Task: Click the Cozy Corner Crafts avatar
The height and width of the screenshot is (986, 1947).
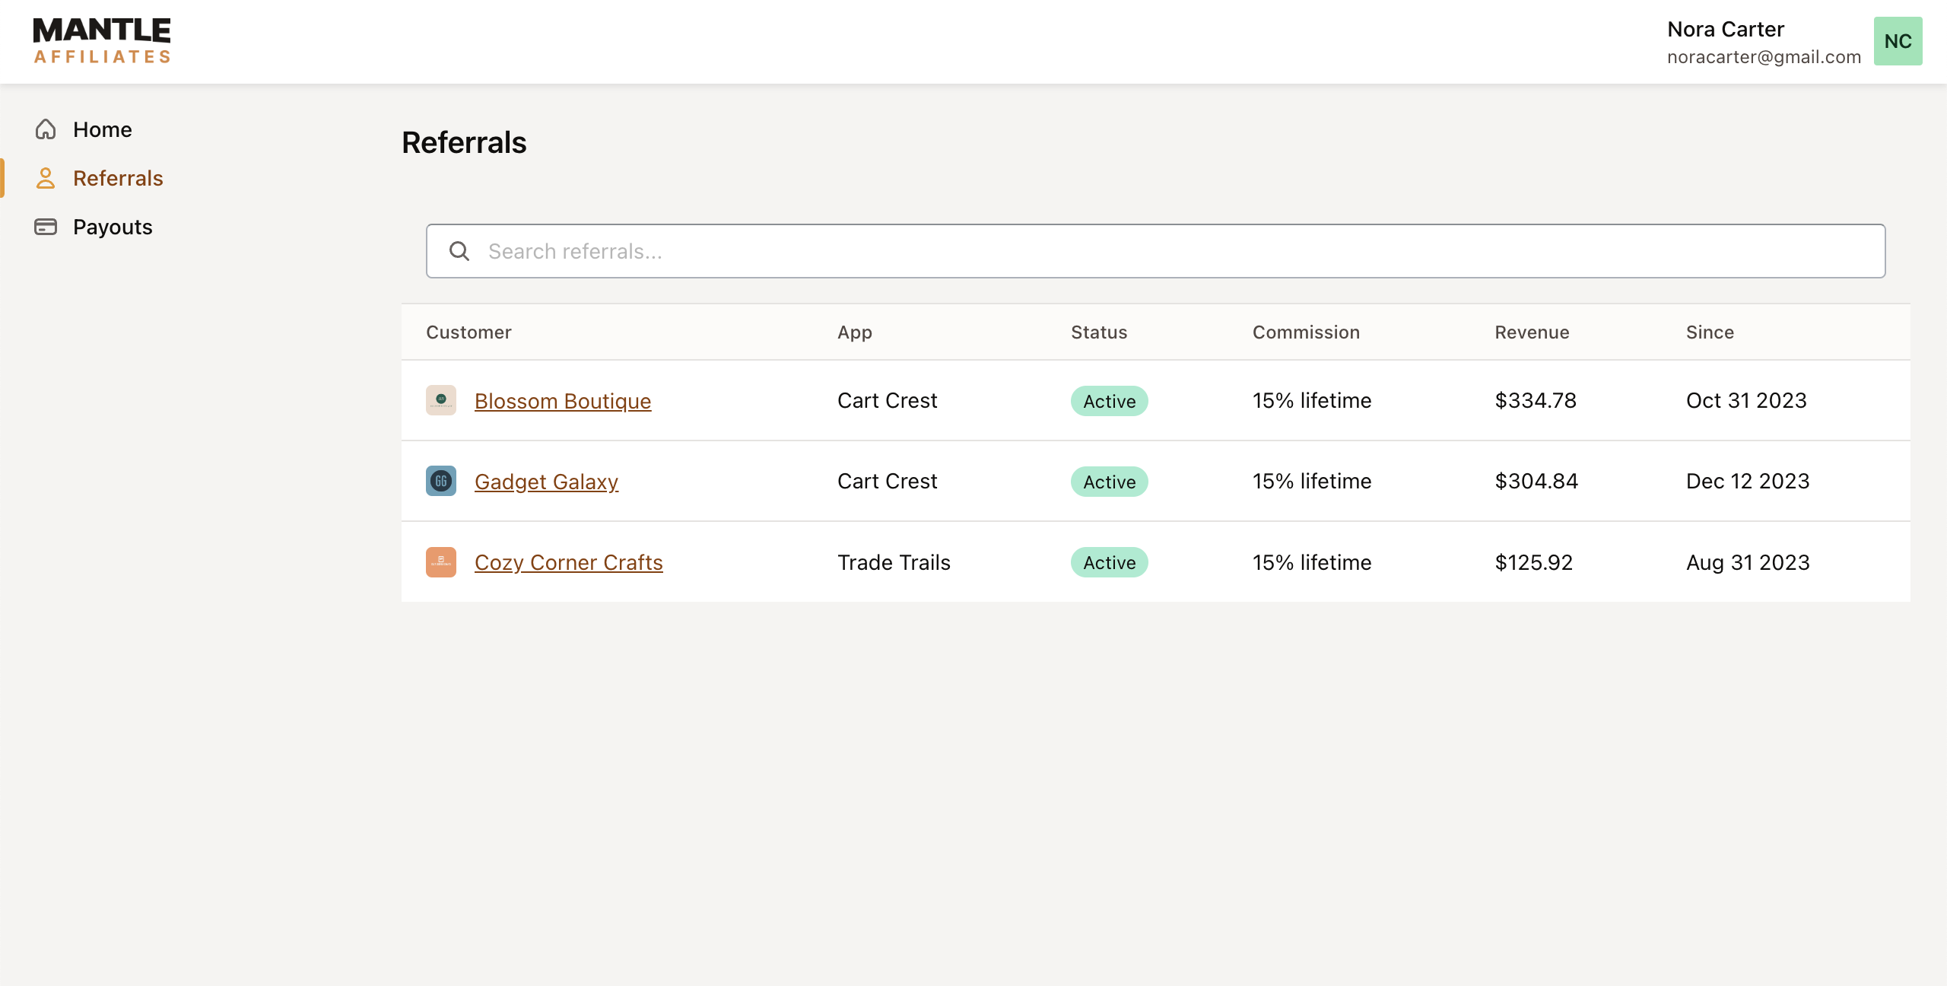Action: point(441,562)
